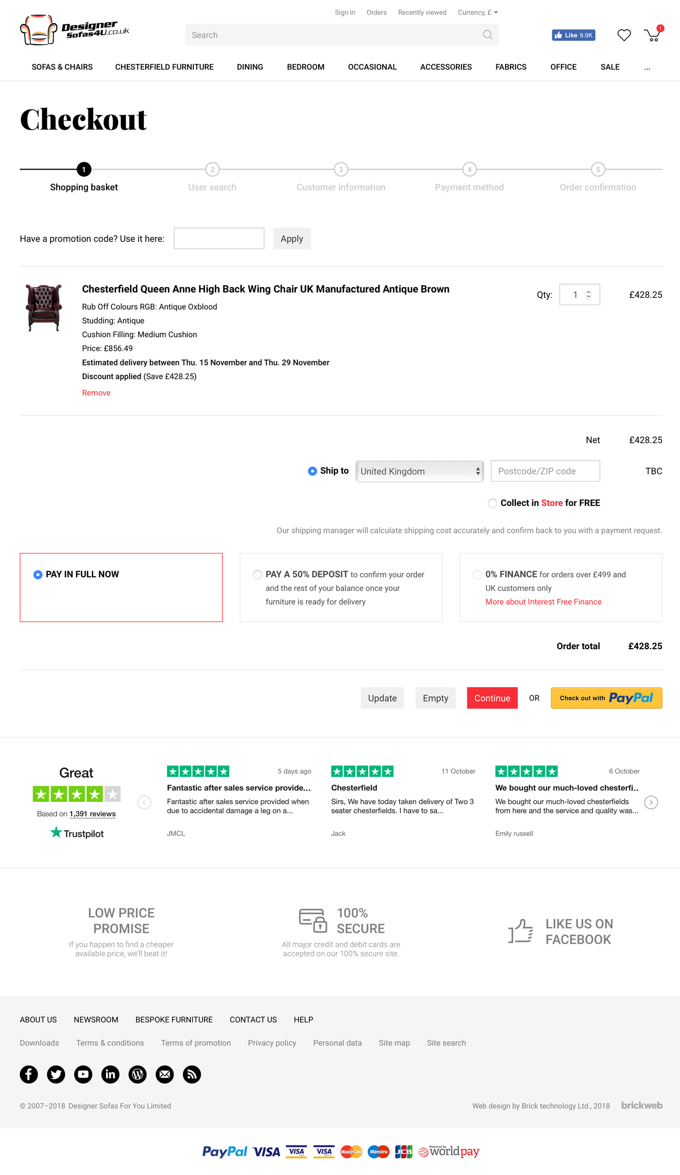This screenshot has height=1175, width=680.
Task: Open the wishlist heart icon
Action: tap(624, 35)
